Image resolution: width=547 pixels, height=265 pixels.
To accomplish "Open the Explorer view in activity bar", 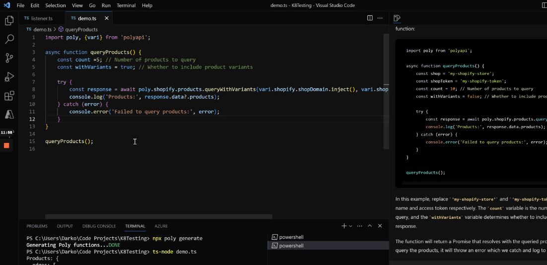I will pyautogui.click(x=9, y=21).
